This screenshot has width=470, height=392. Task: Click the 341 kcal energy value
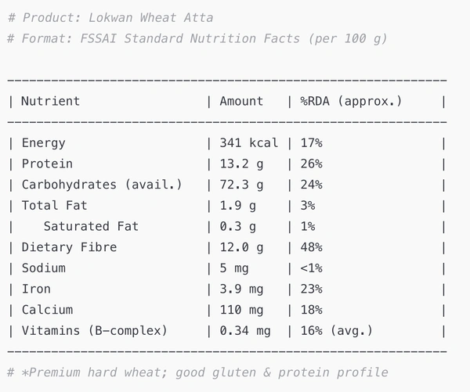[244, 143]
